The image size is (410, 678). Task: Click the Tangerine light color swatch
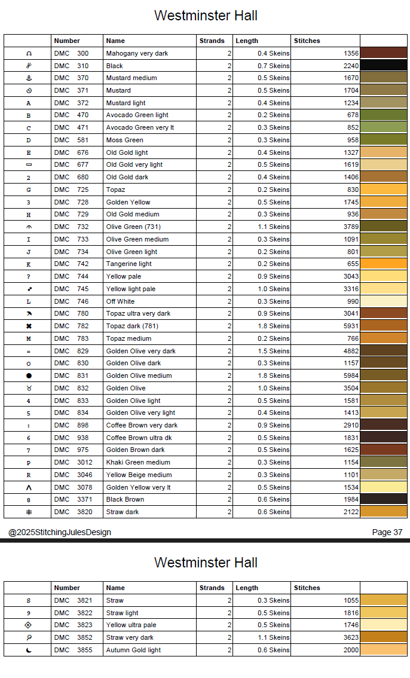point(383,264)
